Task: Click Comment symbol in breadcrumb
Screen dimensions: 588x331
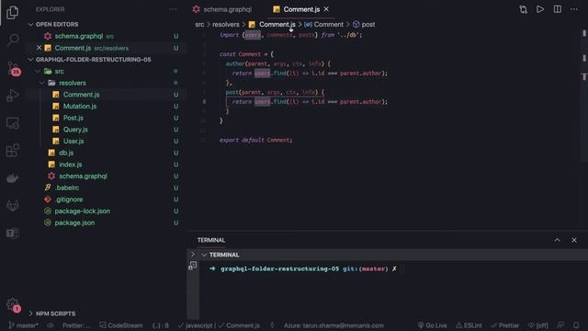Action: pyautogui.click(x=323, y=25)
